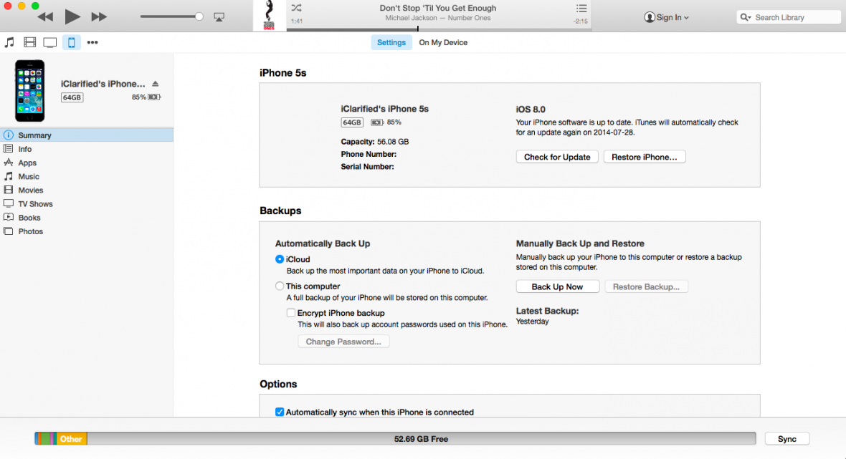The image size is (846, 459).
Task: Switch to the TV Shows library icon
Action: 49,42
